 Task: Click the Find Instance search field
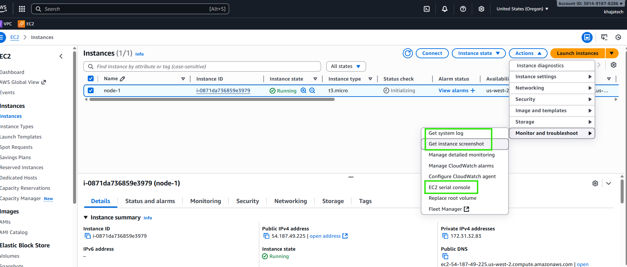(x=202, y=67)
